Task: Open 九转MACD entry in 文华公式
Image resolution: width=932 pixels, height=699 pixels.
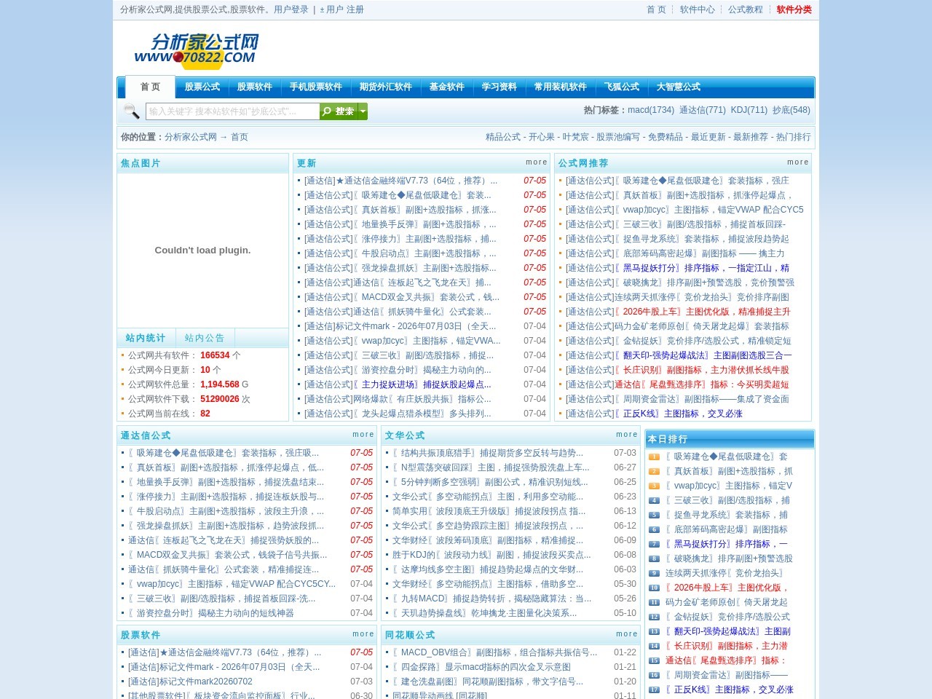Action: click(491, 599)
